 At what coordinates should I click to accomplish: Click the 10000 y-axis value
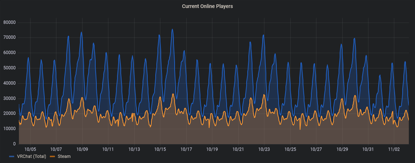[x=9, y=129]
